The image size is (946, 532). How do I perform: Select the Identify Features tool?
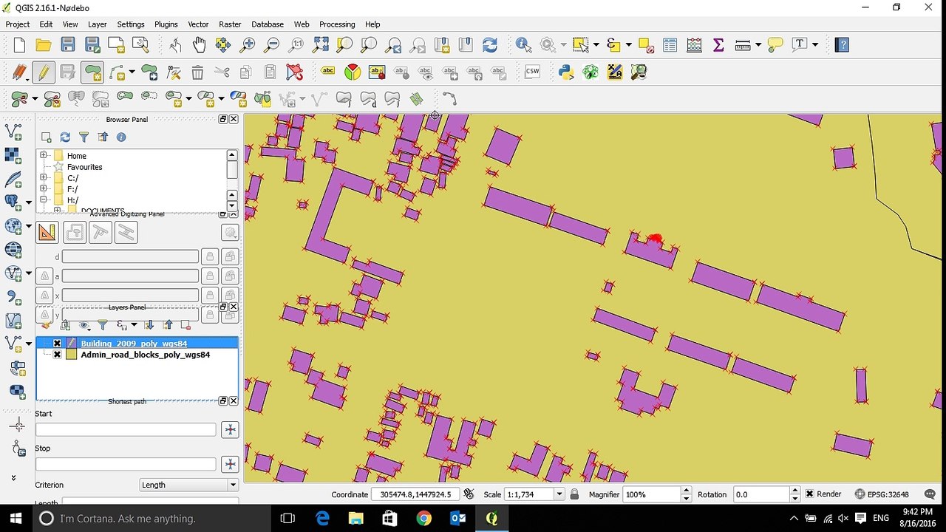click(x=523, y=45)
